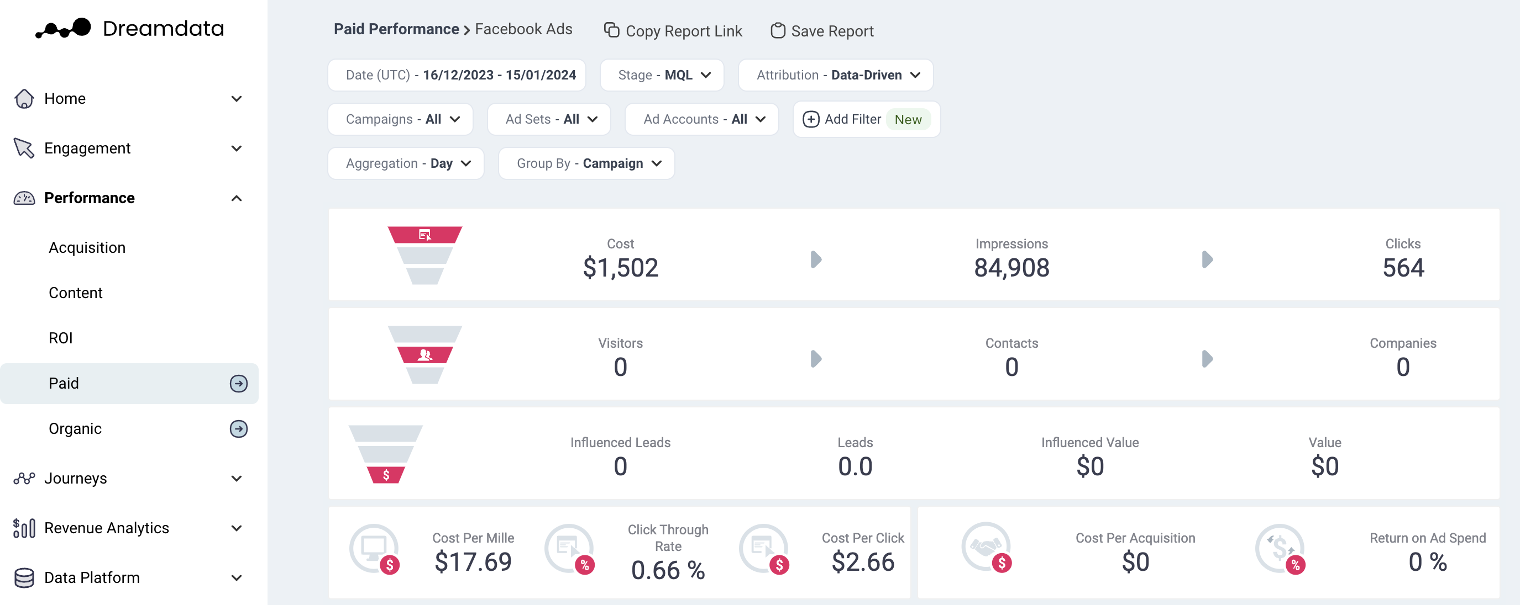The height and width of the screenshot is (605, 1520).
Task: Click the Click Through Rate value 0.66 %
Action: [668, 570]
